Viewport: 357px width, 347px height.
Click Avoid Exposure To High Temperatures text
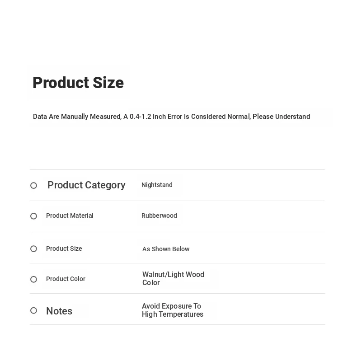tap(173, 310)
